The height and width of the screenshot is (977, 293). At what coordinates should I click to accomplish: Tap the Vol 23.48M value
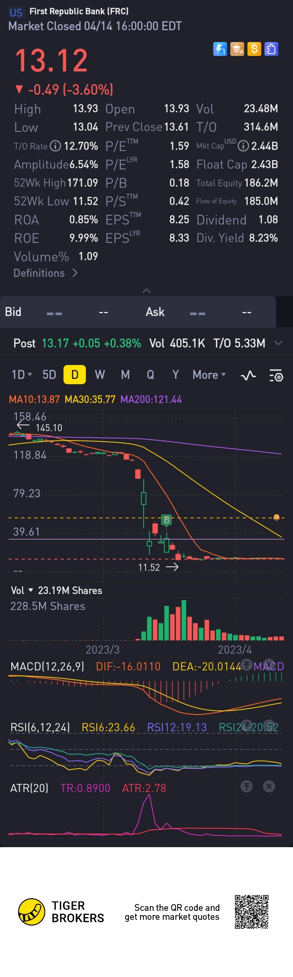(x=261, y=109)
